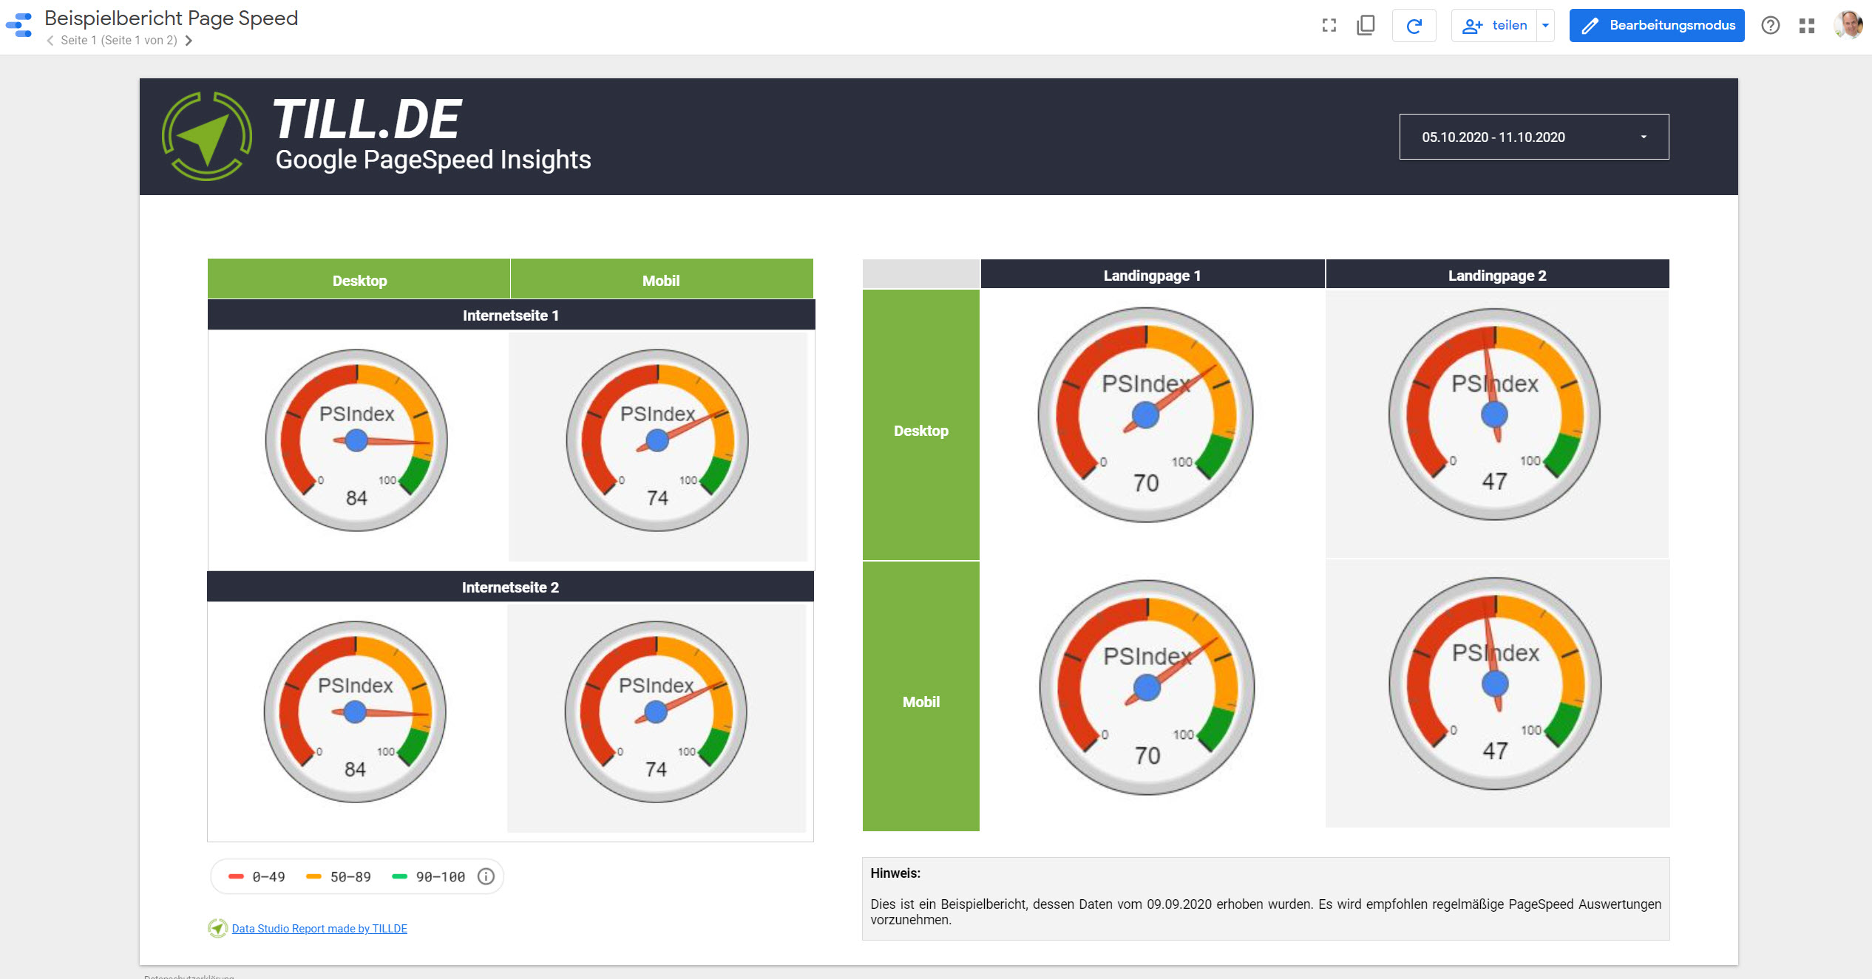Open the help icon
This screenshot has height=979, width=1872.
[x=1770, y=26]
